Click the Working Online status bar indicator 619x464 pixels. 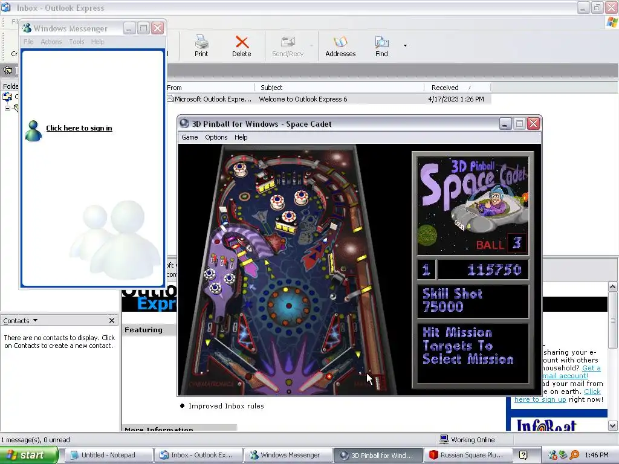[x=467, y=440]
